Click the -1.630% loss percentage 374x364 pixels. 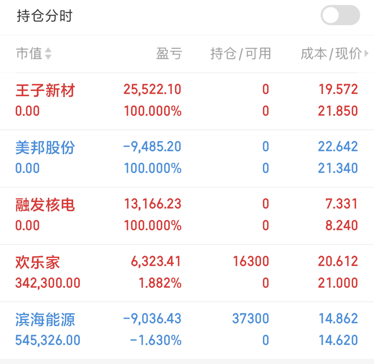(156, 340)
